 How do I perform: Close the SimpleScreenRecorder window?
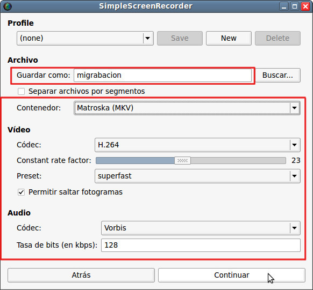point(305,6)
